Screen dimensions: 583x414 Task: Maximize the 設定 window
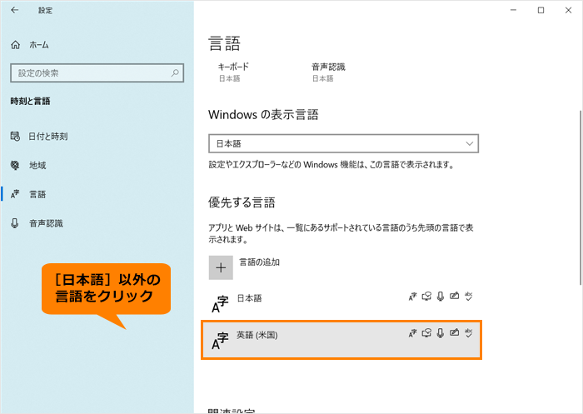541,11
